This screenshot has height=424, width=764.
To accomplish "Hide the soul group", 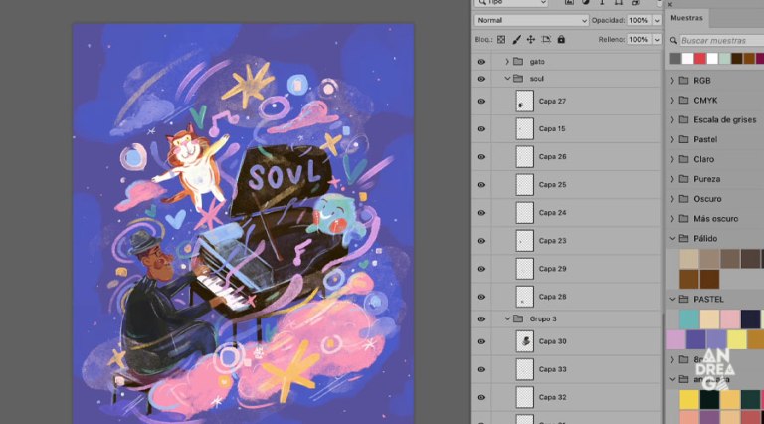I will pyautogui.click(x=481, y=79).
